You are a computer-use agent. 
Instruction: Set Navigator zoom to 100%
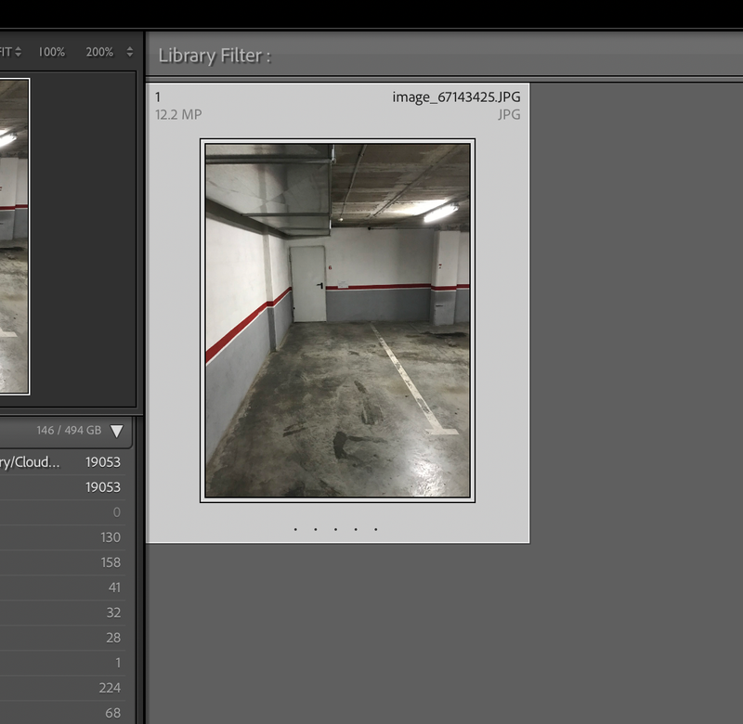tap(51, 52)
